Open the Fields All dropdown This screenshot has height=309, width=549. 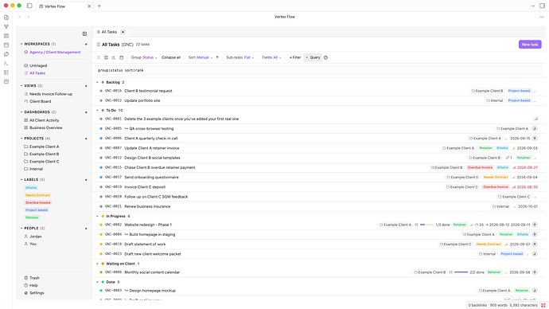coord(271,57)
